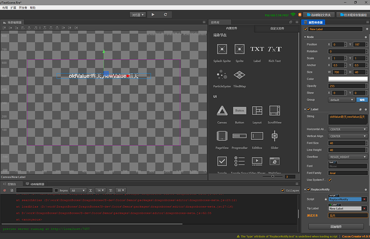Open the Extension (扩展) menu
The image size is (370, 239).
tap(13, 8)
